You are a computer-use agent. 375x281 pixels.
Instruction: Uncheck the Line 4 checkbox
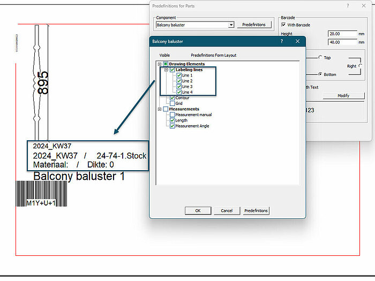click(179, 92)
